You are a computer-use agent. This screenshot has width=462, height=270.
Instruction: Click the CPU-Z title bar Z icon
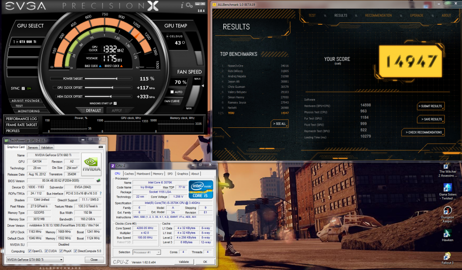(x=112, y=166)
